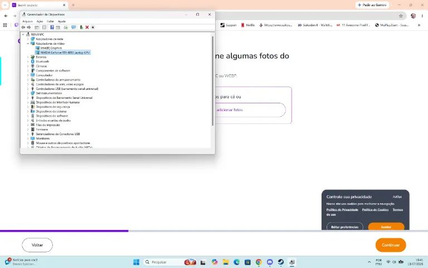Click the Device Manager taskbar icon
The image size is (428, 268).
pyautogui.click(x=292, y=262)
